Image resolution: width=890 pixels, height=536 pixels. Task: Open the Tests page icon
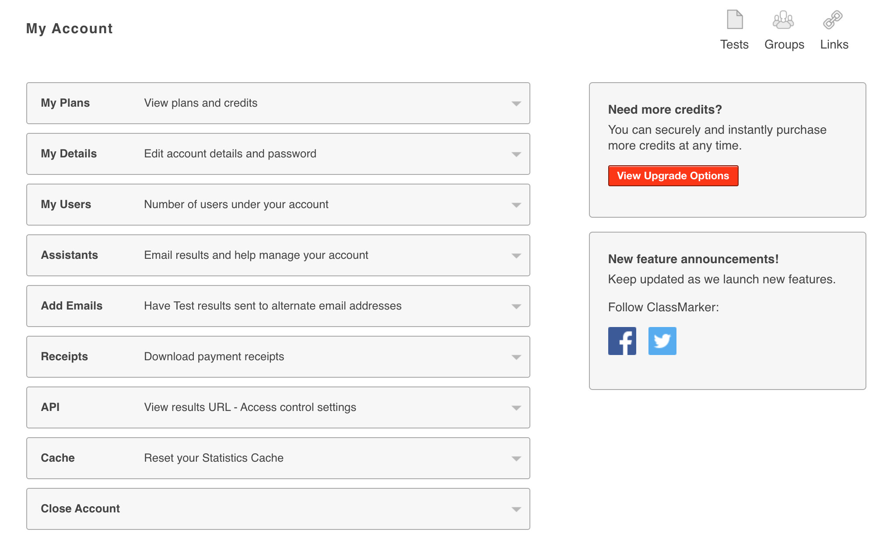pyautogui.click(x=735, y=20)
